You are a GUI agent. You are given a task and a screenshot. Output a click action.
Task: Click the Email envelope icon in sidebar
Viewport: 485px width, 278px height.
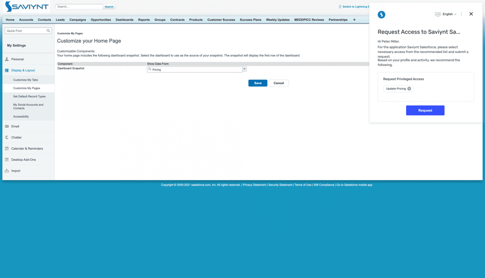pyautogui.click(x=7, y=126)
